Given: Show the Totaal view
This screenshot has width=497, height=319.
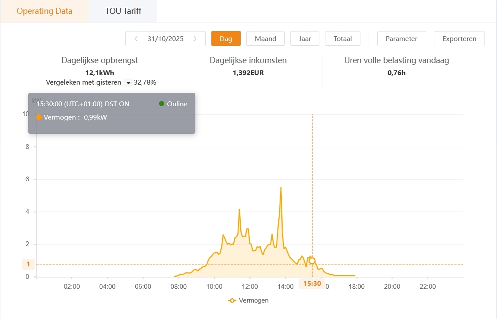Looking at the screenshot, I should pos(343,39).
